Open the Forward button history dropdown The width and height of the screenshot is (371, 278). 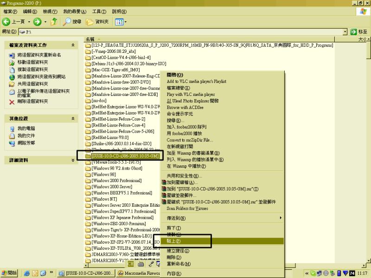45,22
